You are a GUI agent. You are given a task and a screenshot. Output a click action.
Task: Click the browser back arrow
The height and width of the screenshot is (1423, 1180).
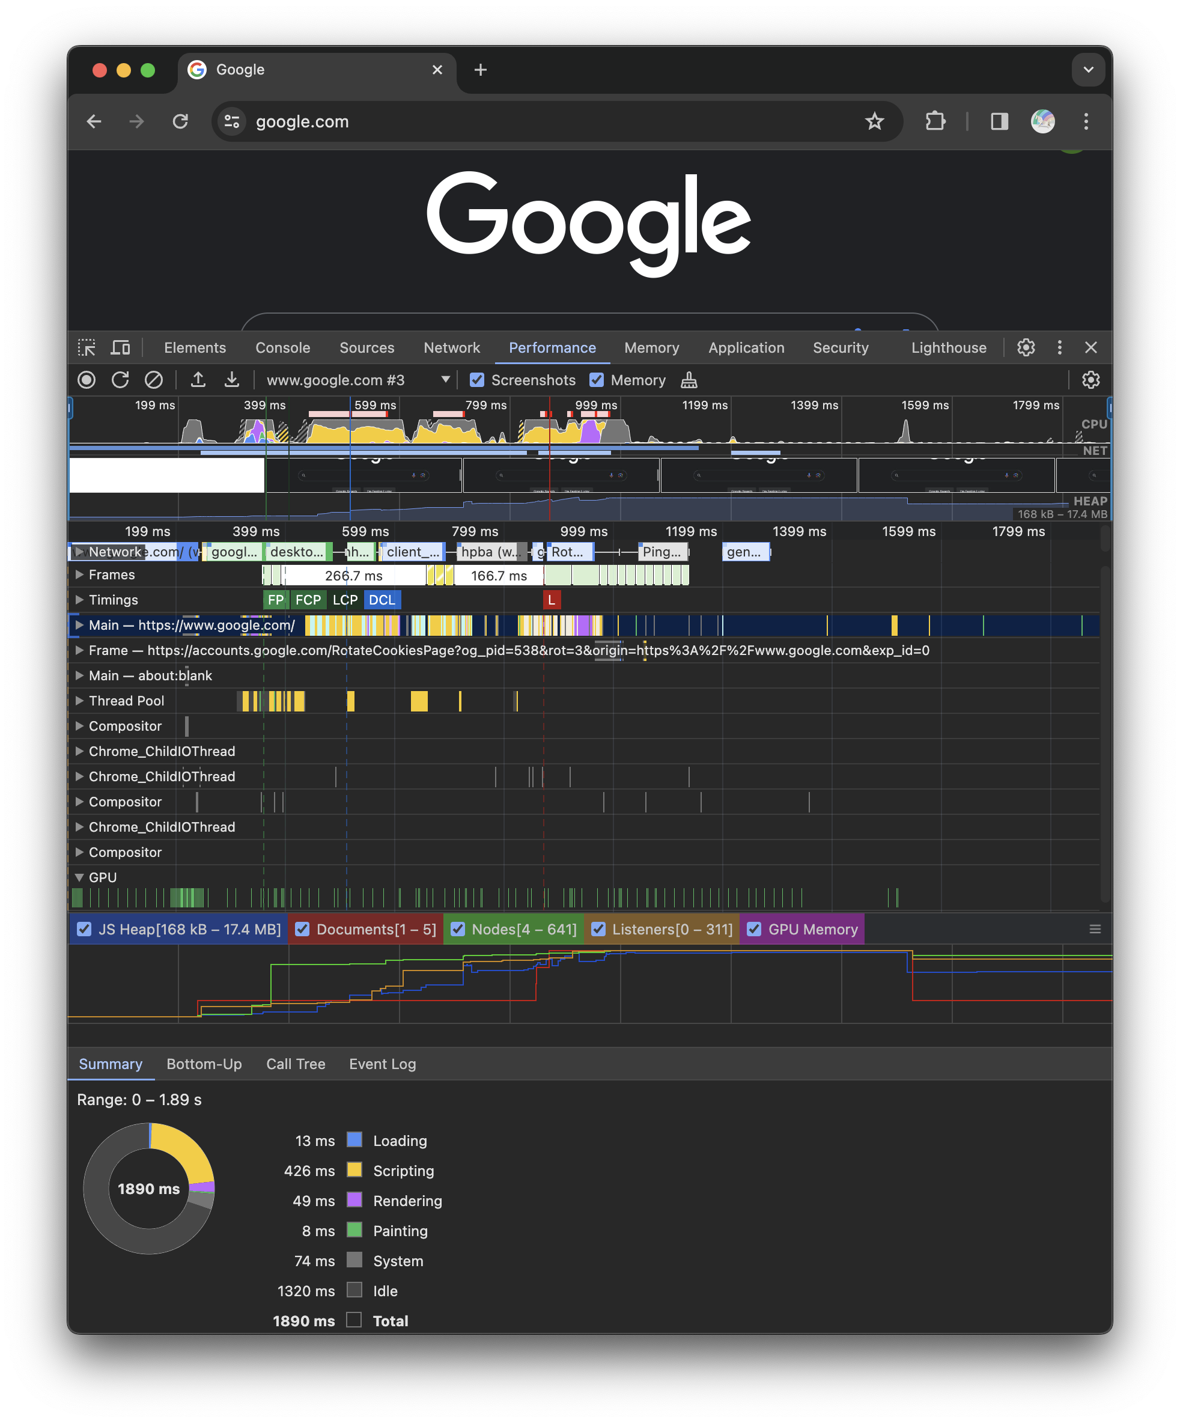[94, 121]
